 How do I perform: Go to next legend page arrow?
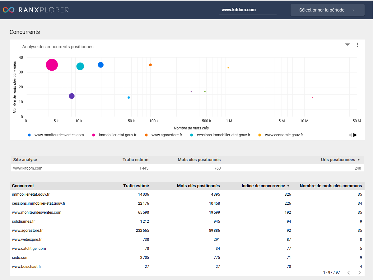(355, 135)
